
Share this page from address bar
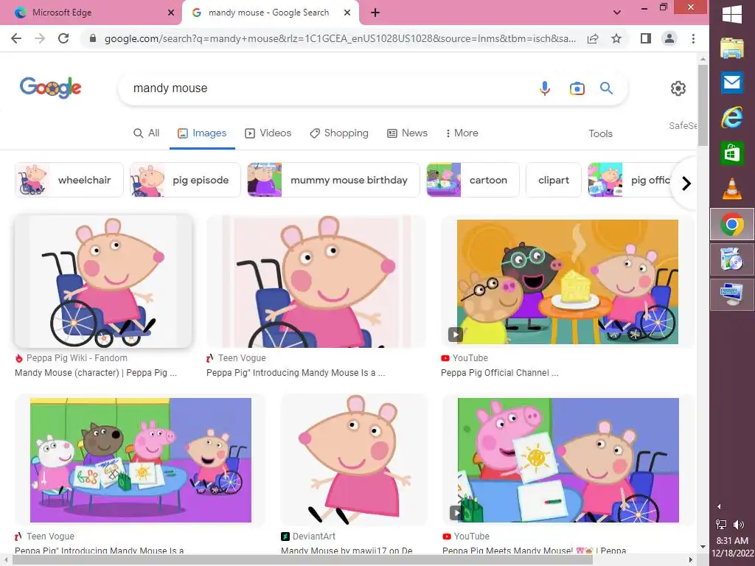(x=593, y=38)
